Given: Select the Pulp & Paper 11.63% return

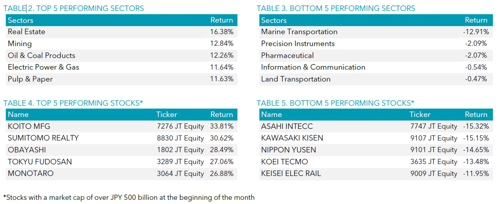Looking at the screenshot, I should click(222, 79).
